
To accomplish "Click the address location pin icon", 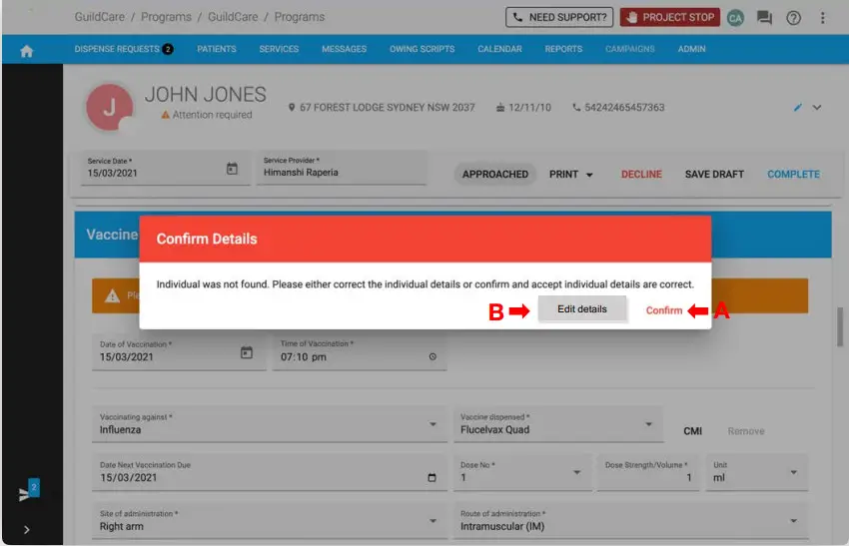I will tap(292, 107).
